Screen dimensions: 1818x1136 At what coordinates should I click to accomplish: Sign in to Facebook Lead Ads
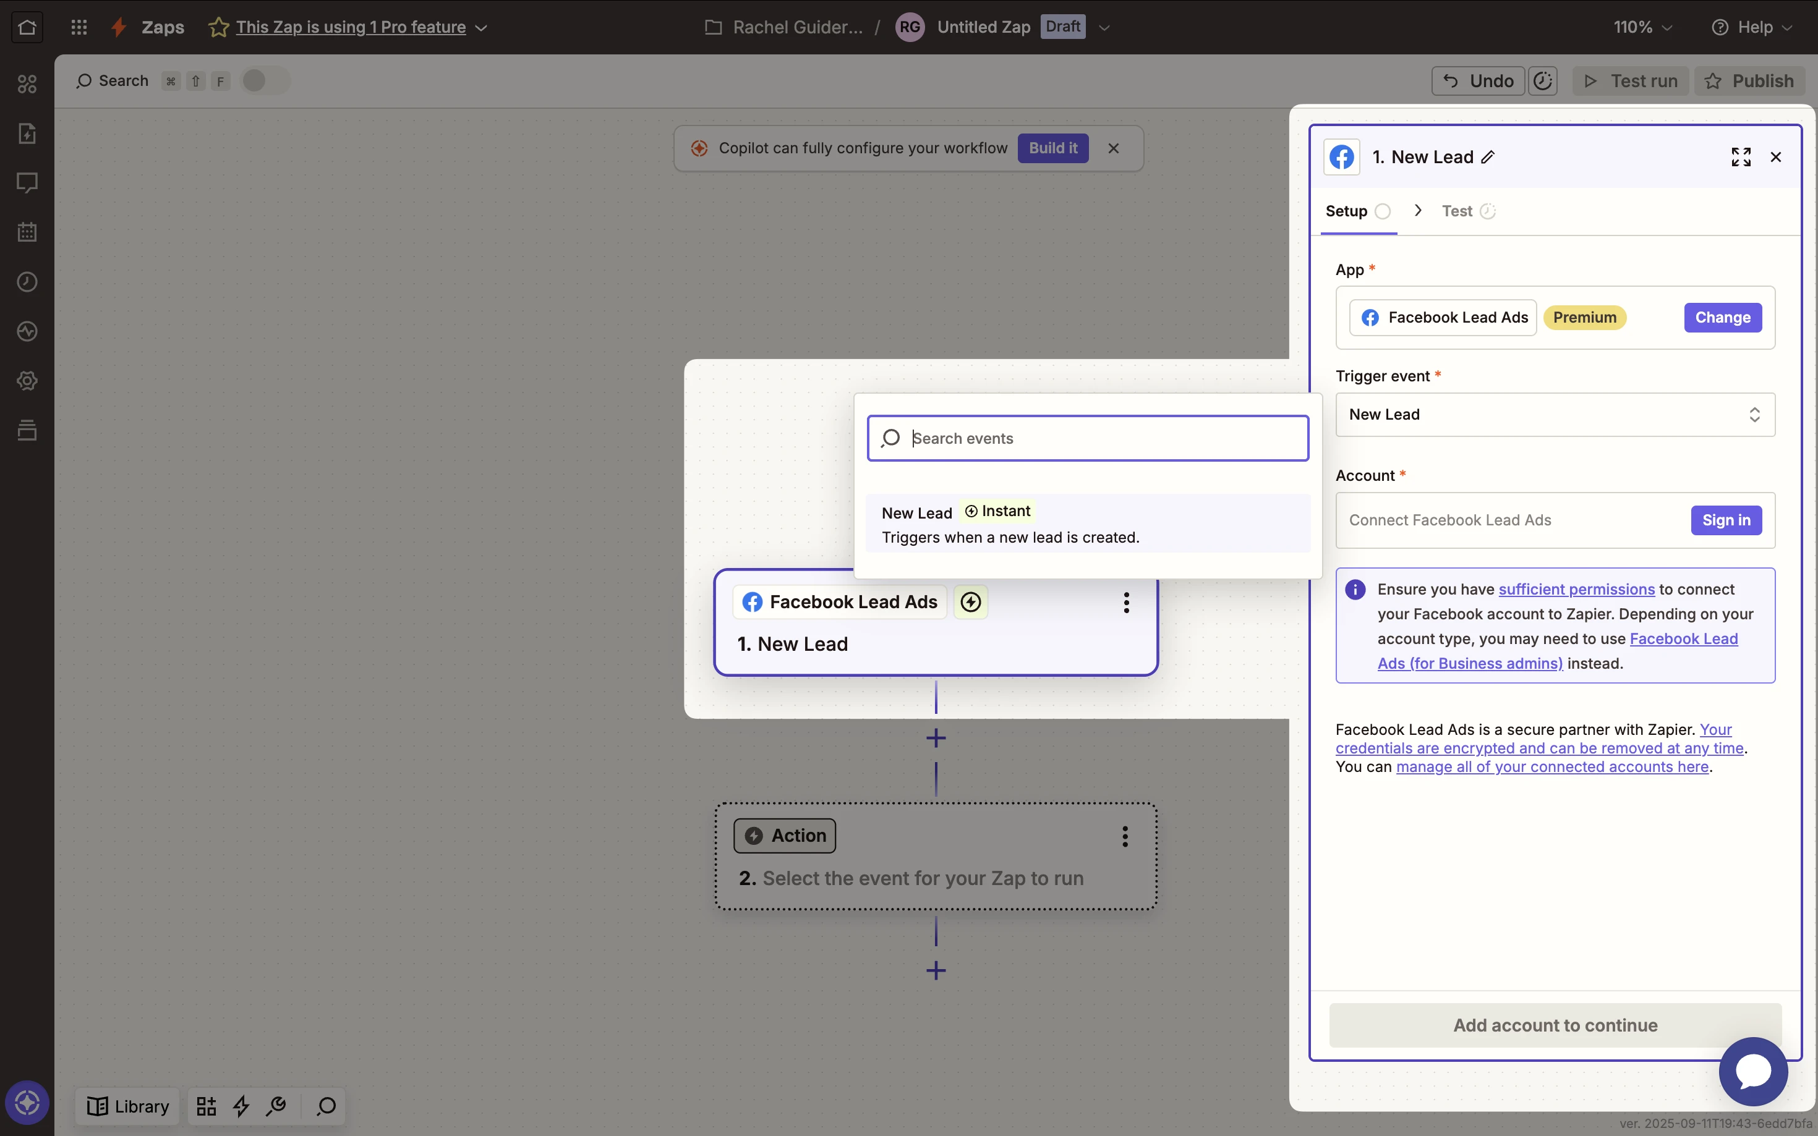[x=1726, y=520]
